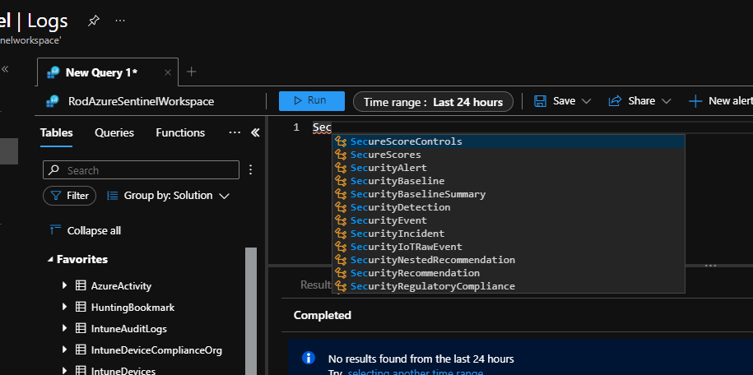
Task: Choose SecureScores suggestion
Action: [509, 155]
